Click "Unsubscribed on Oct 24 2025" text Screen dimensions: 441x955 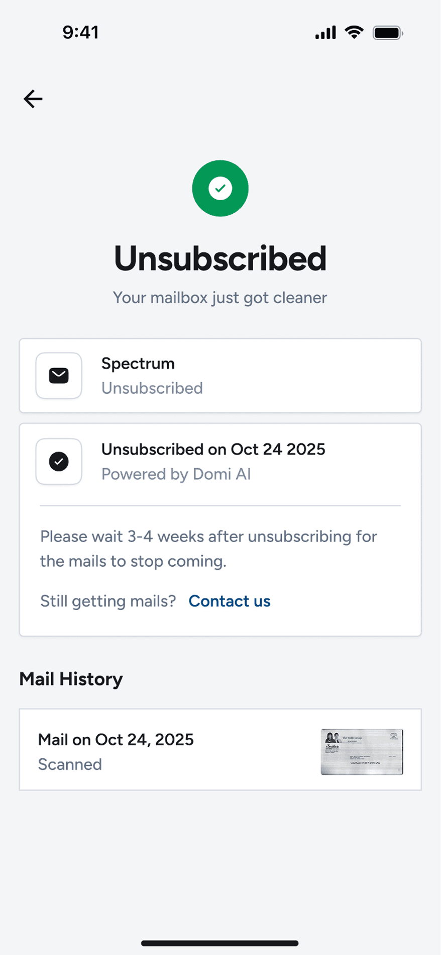(213, 449)
